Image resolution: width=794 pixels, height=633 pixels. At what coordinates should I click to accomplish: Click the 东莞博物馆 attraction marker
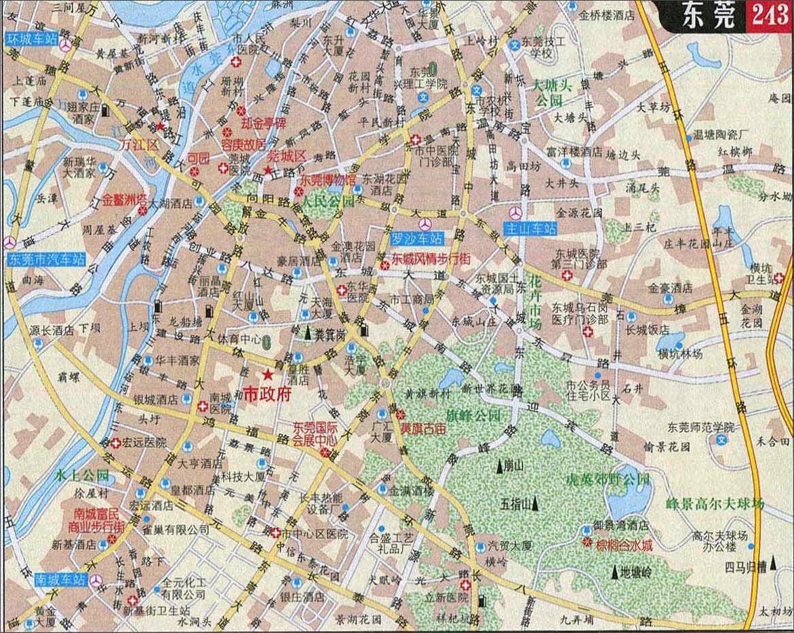click(x=298, y=192)
